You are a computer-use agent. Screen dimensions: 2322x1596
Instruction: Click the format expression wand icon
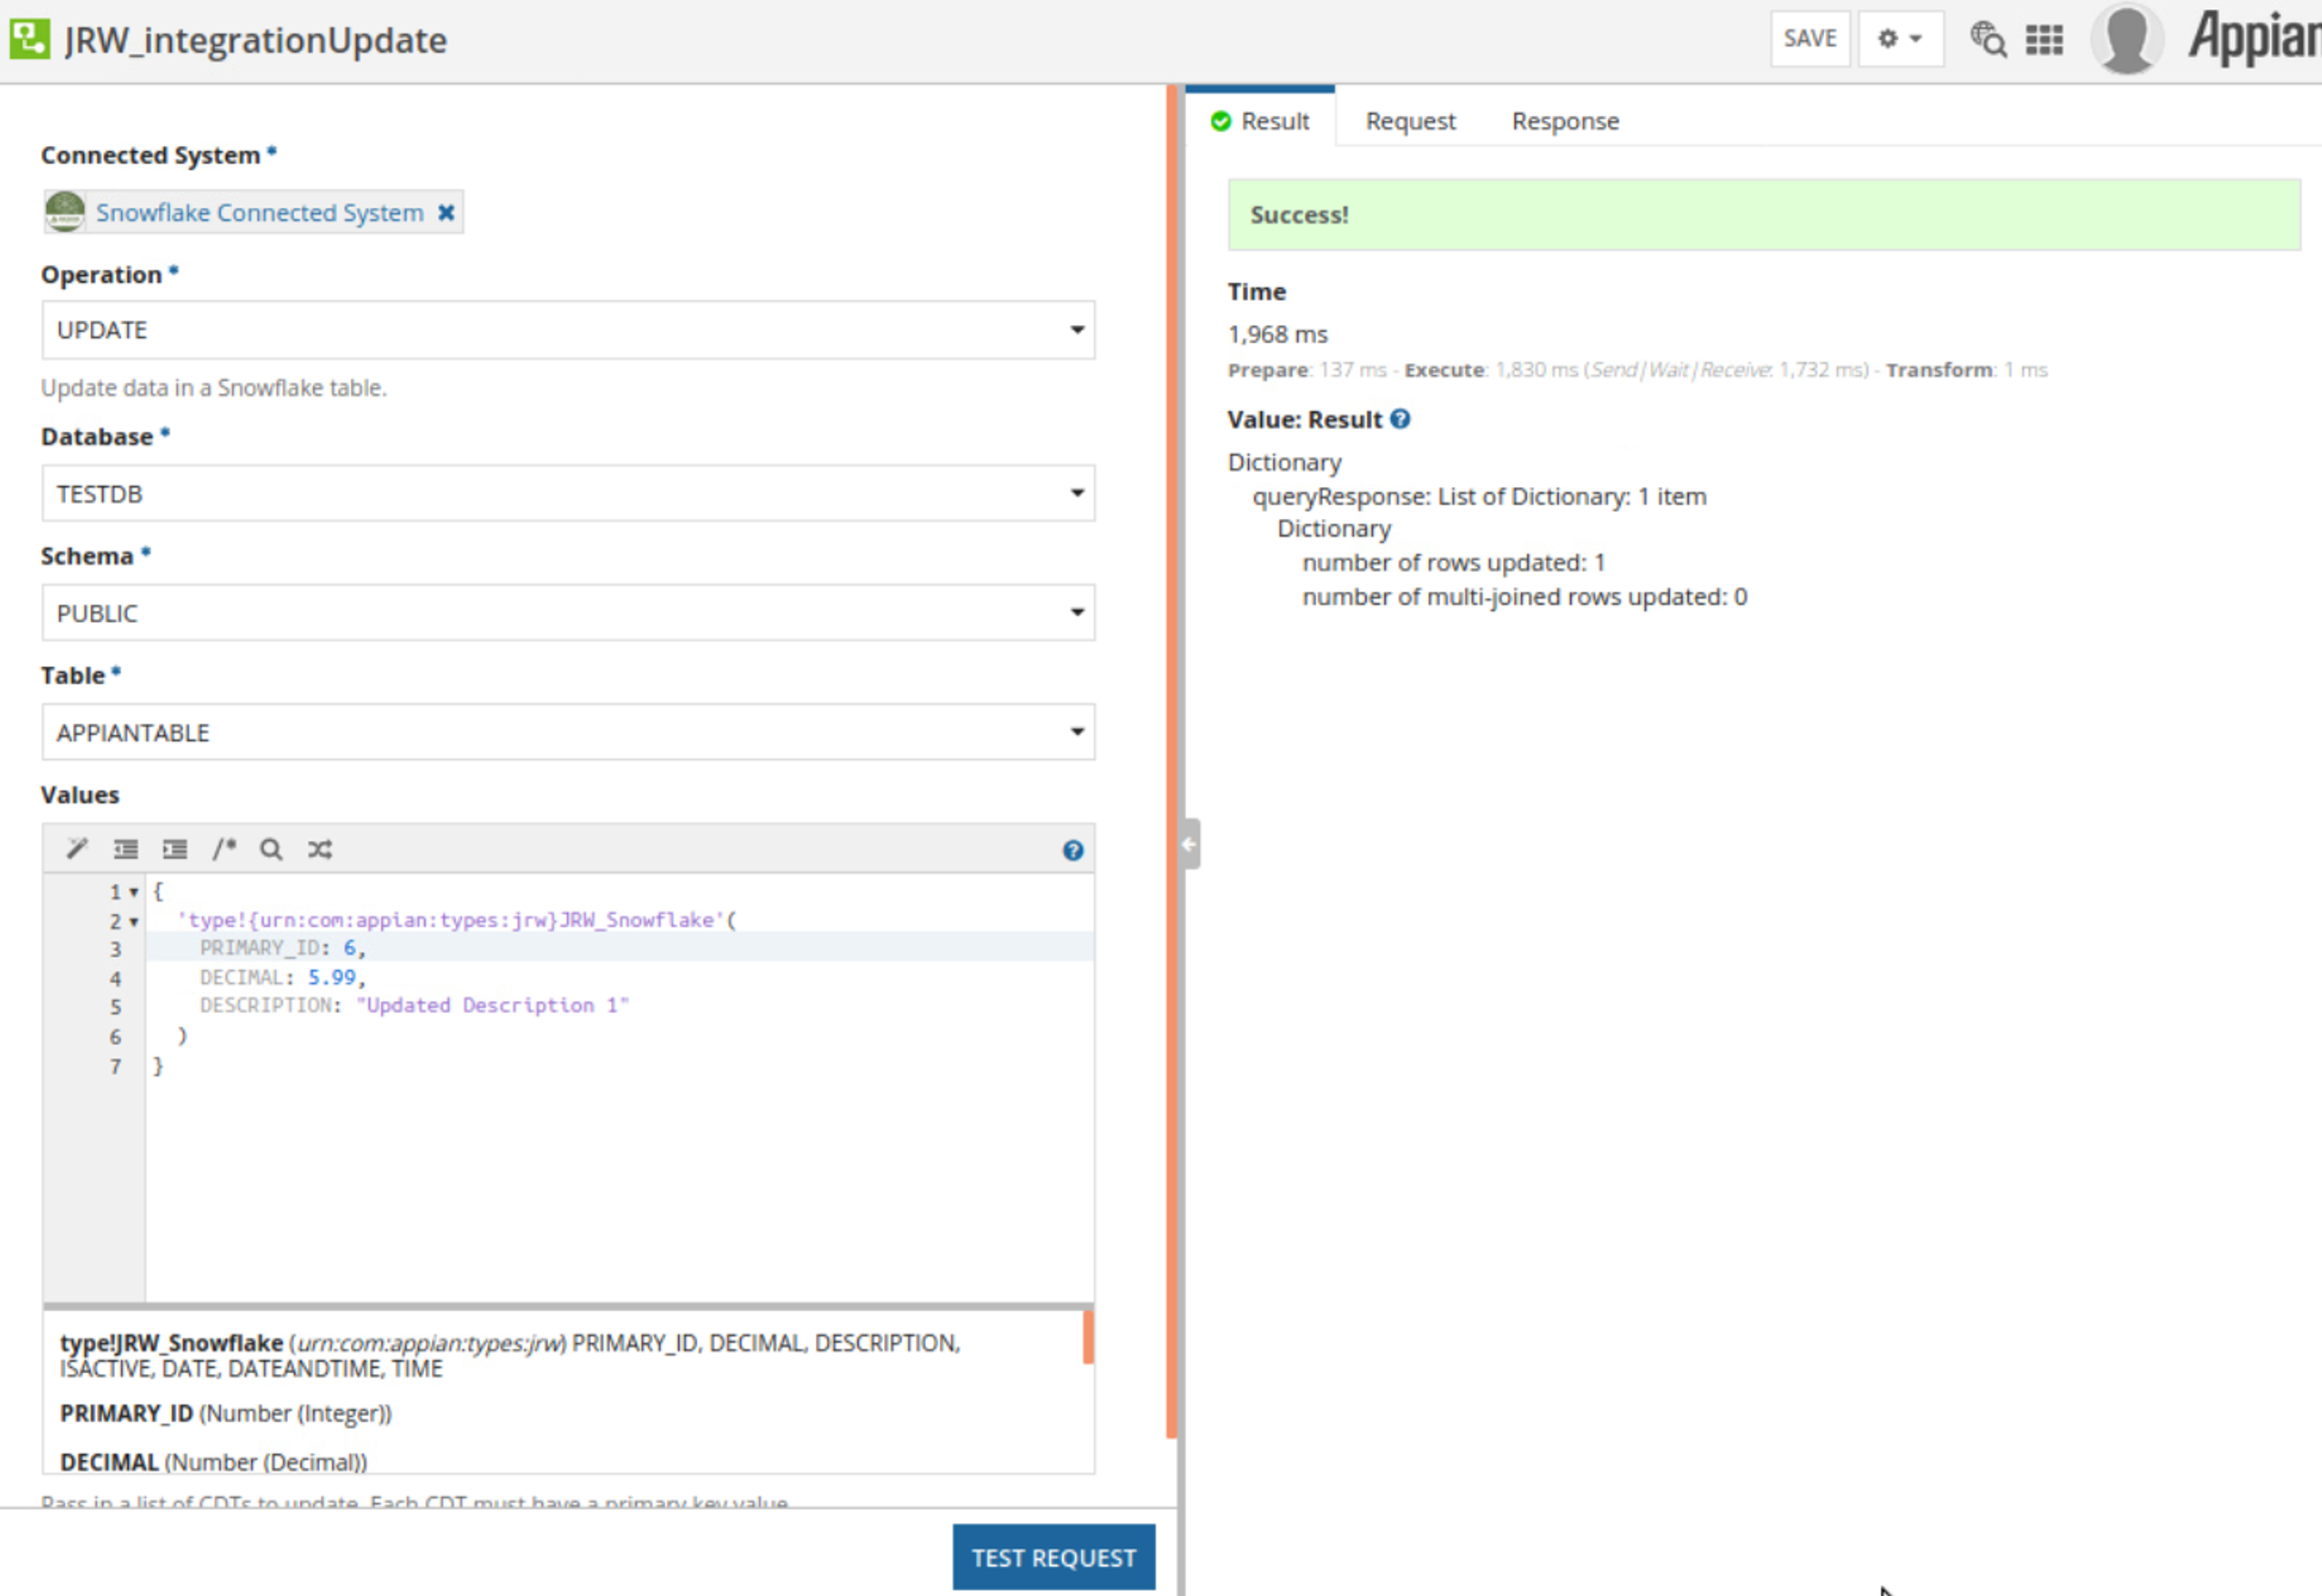(x=77, y=849)
